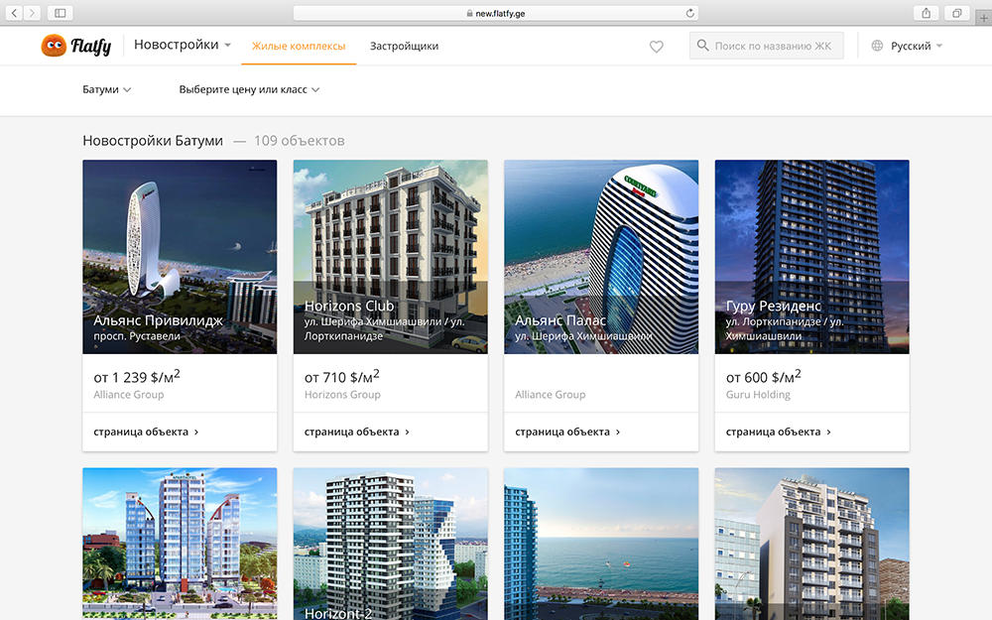
Task: Open the Новостройки dropdown
Action: (x=183, y=45)
